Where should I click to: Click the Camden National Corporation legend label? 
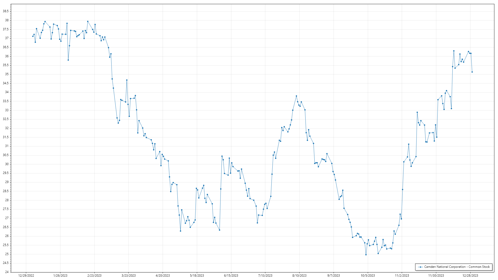(x=457, y=267)
